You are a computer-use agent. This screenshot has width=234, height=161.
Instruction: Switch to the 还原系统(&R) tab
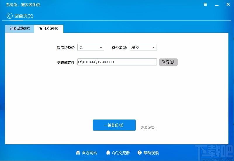coord(20,29)
